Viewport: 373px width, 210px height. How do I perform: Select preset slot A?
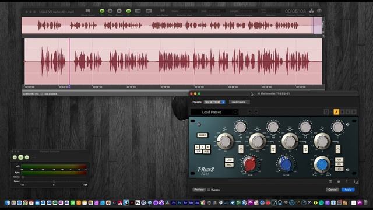click(x=336, y=111)
